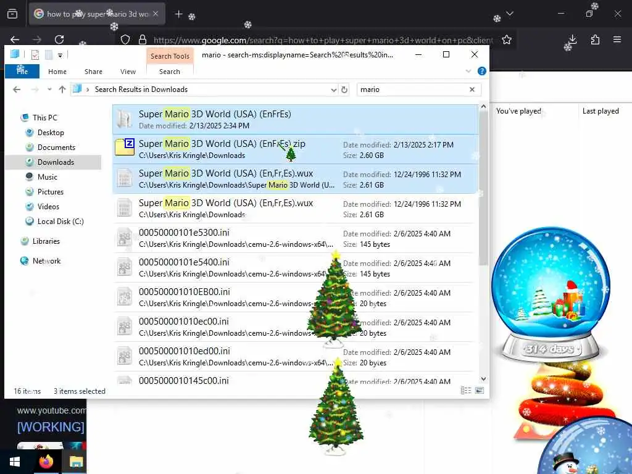The height and width of the screenshot is (474, 632).
Task: Open the Firefox list all tabs chevron
Action: [x=510, y=14]
